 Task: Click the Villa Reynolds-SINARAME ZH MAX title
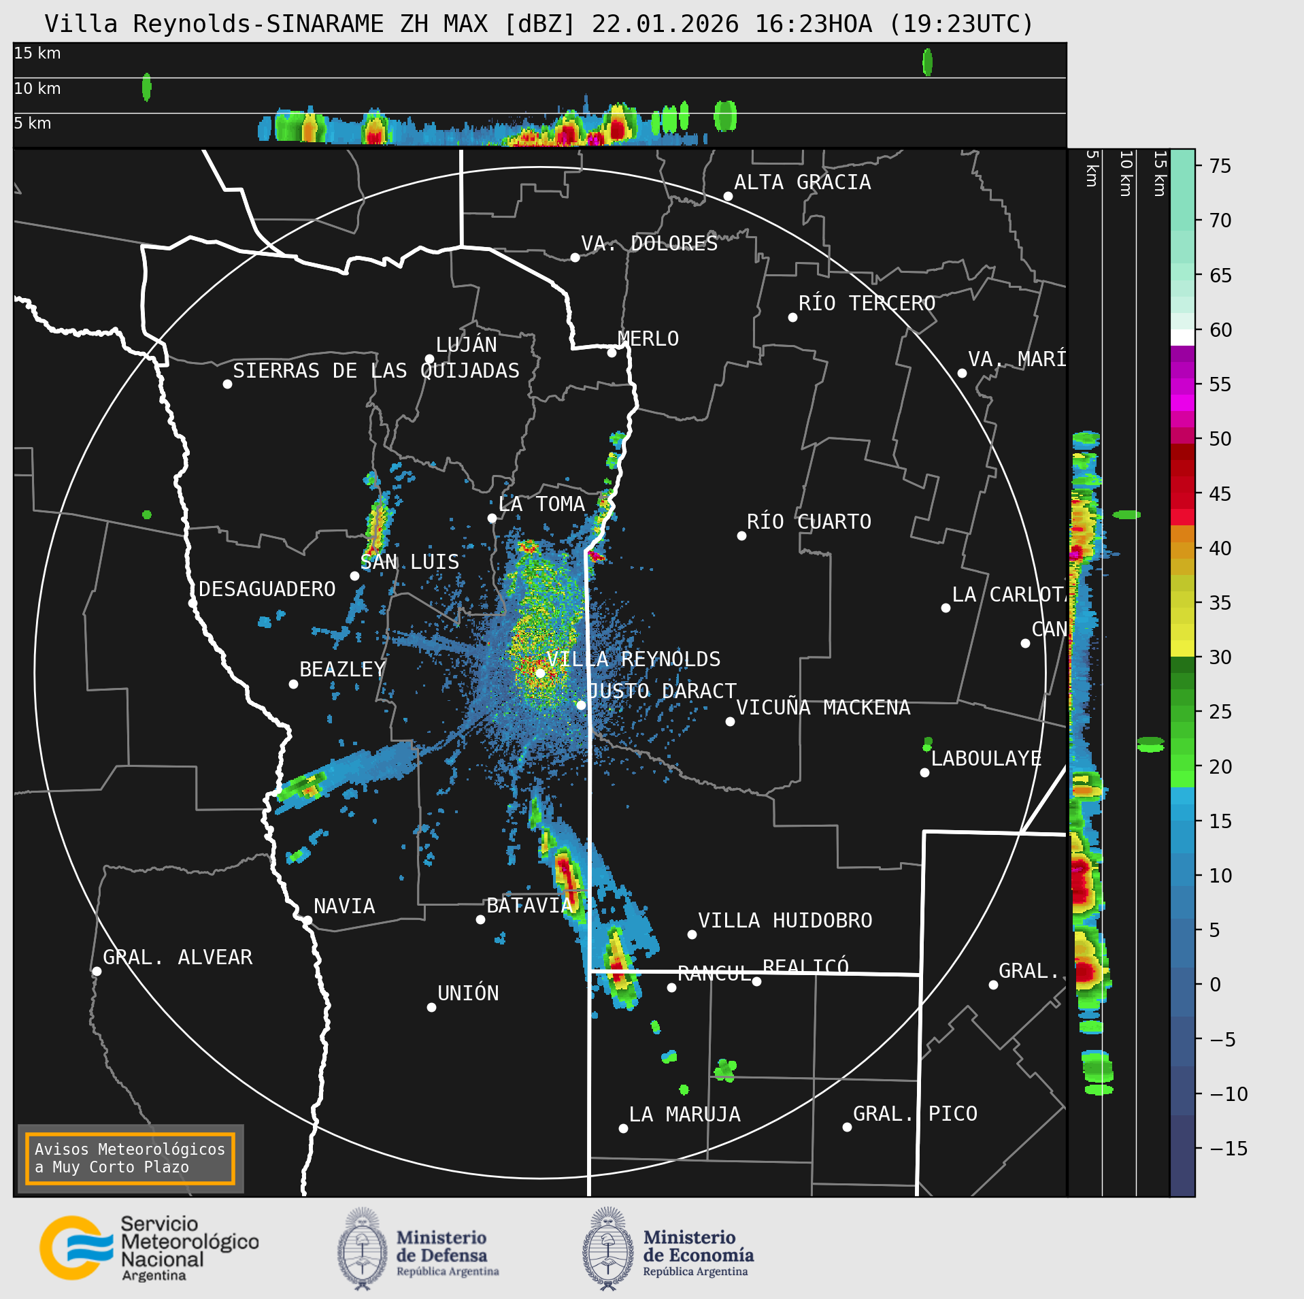click(x=539, y=24)
